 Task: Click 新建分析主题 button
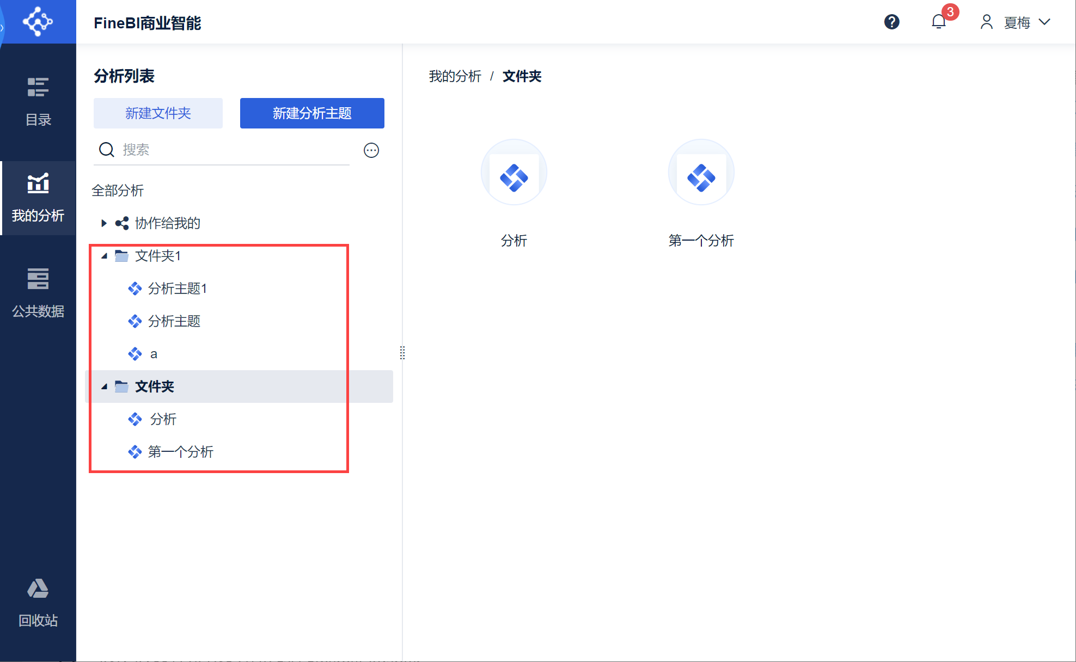(312, 113)
